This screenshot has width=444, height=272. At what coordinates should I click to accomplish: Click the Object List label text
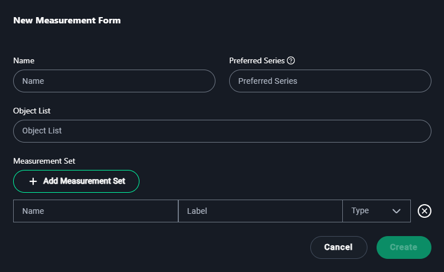pos(32,111)
